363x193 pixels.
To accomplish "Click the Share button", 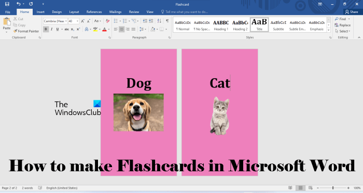I will pyautogui.click(x=352, y=12).
